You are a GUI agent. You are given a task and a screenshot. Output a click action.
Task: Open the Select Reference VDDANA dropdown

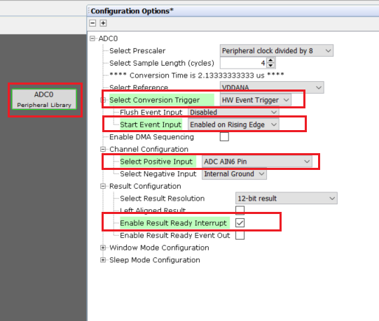click(x=272, y=87)
